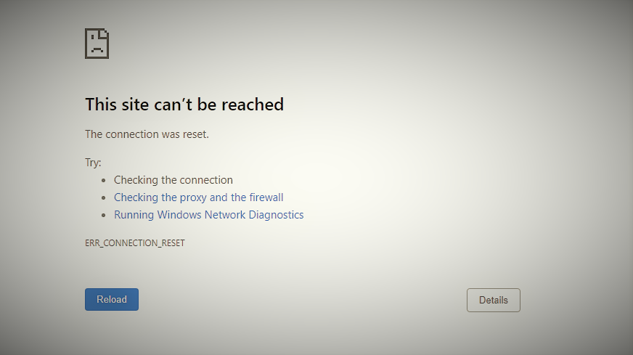Click the bullet before the proxy and firewall link
This screenshot has width=633, height=355.
pyautogui.click(x=104, y=197)
